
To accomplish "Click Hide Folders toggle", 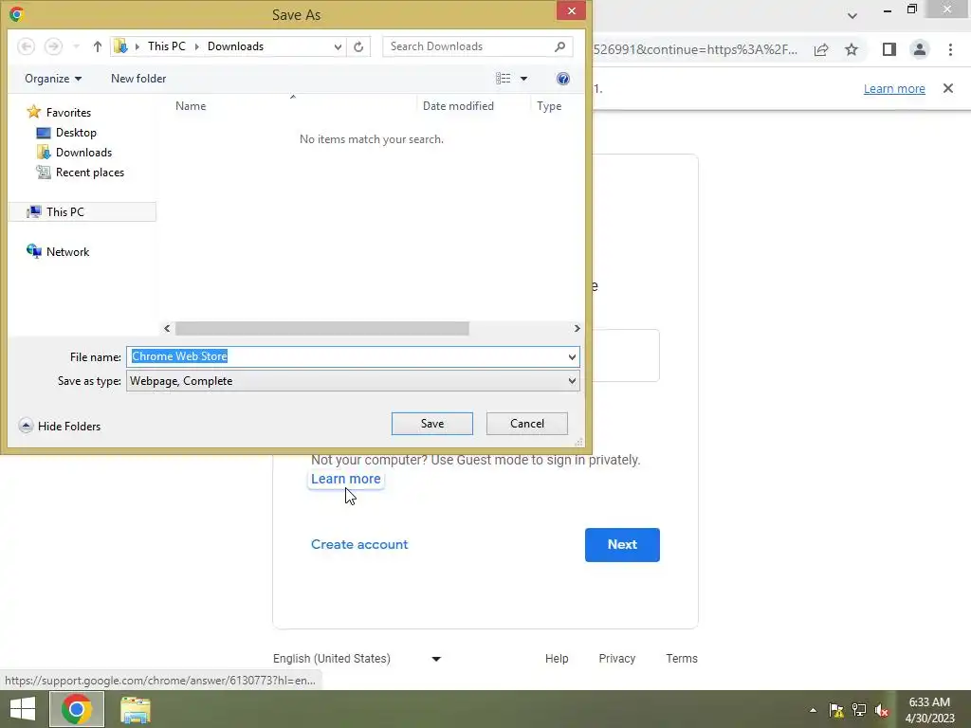I will point(60,426).
